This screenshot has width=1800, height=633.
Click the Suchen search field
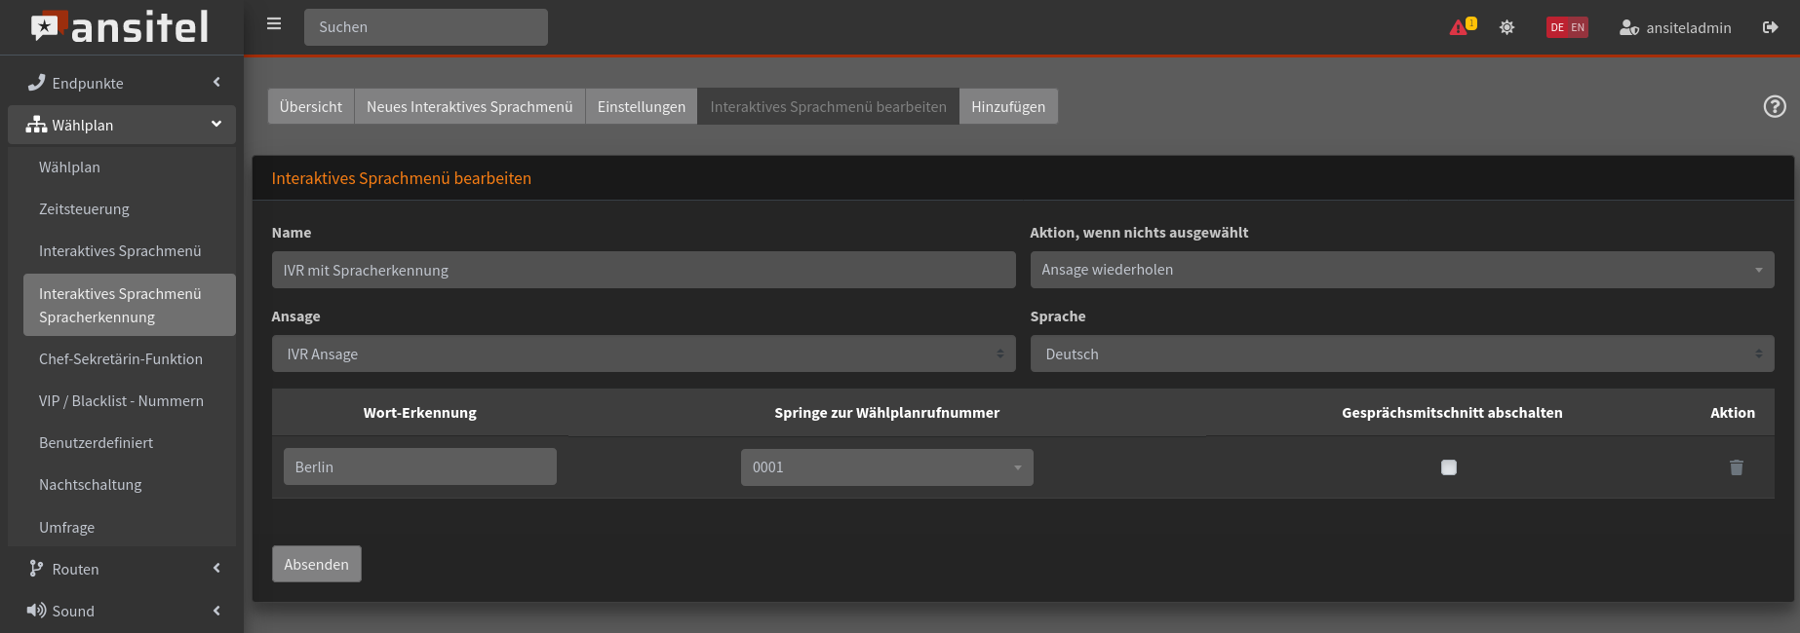pyautogui.click(x=425, y=27)
